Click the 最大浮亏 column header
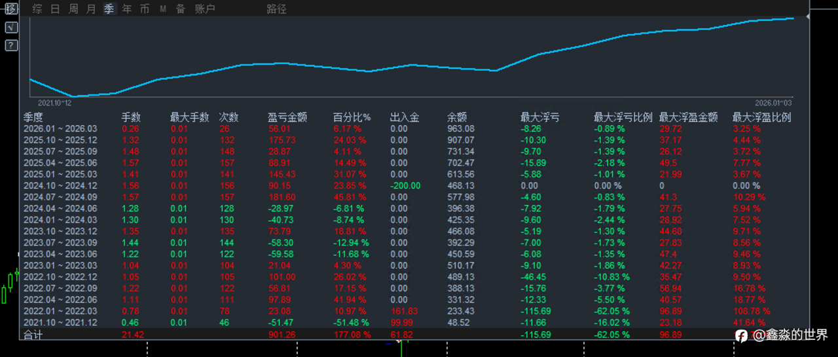The width and height of the screenshot is (838, 357). pyautogui.click(x=540, y=117)
